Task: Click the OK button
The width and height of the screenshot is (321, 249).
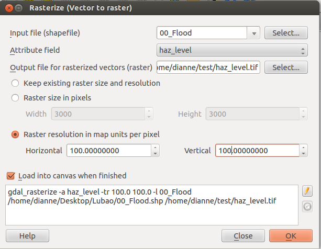Action: coord(291,236)
